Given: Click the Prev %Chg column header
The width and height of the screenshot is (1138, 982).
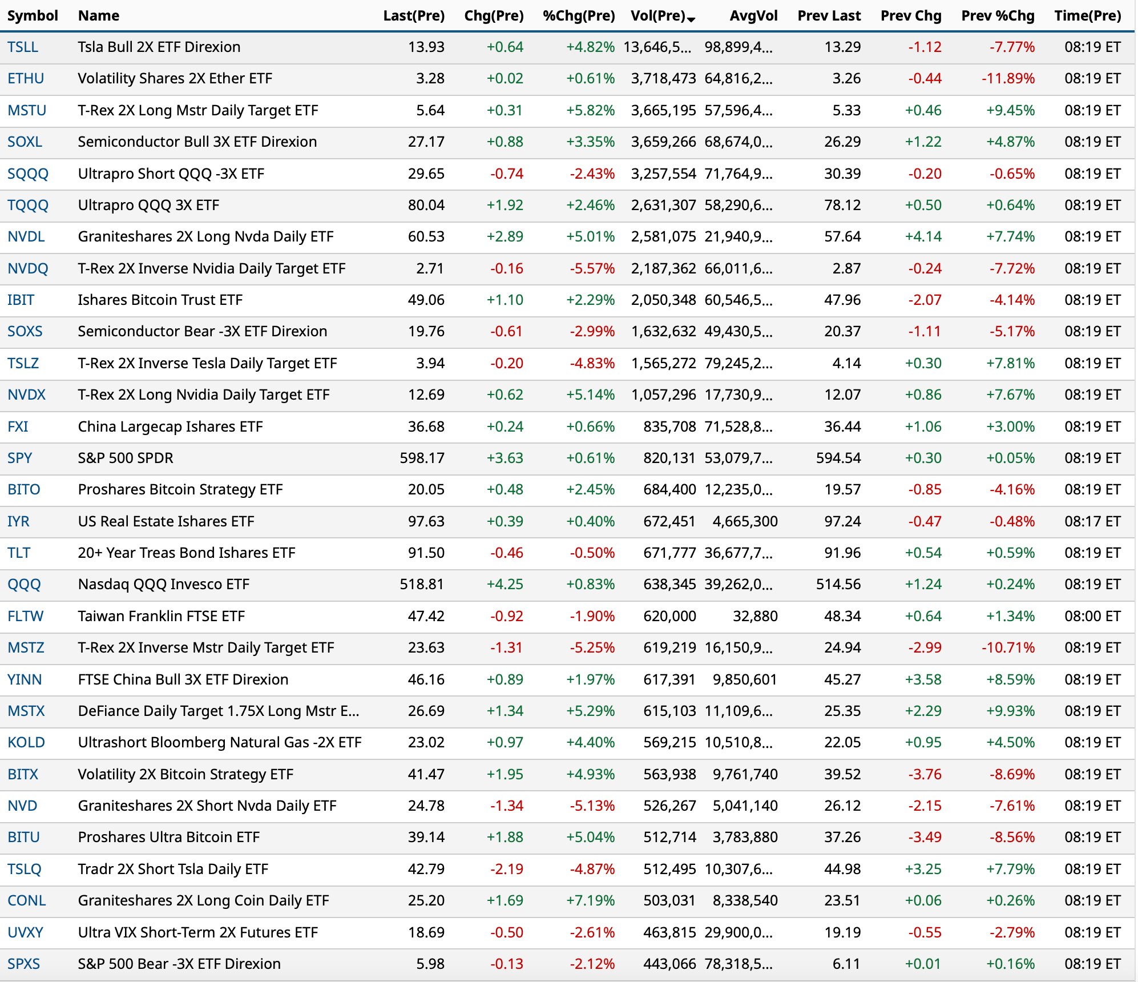Looking at the screenshot, I should click(x=997, y=16).
